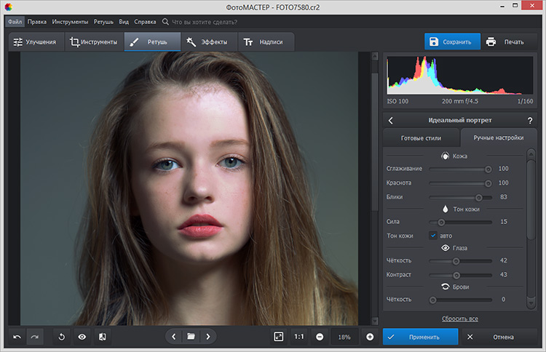Screen dimensions: 546x352
Task: Click the undo arrow icon
Action: (17, 337)
